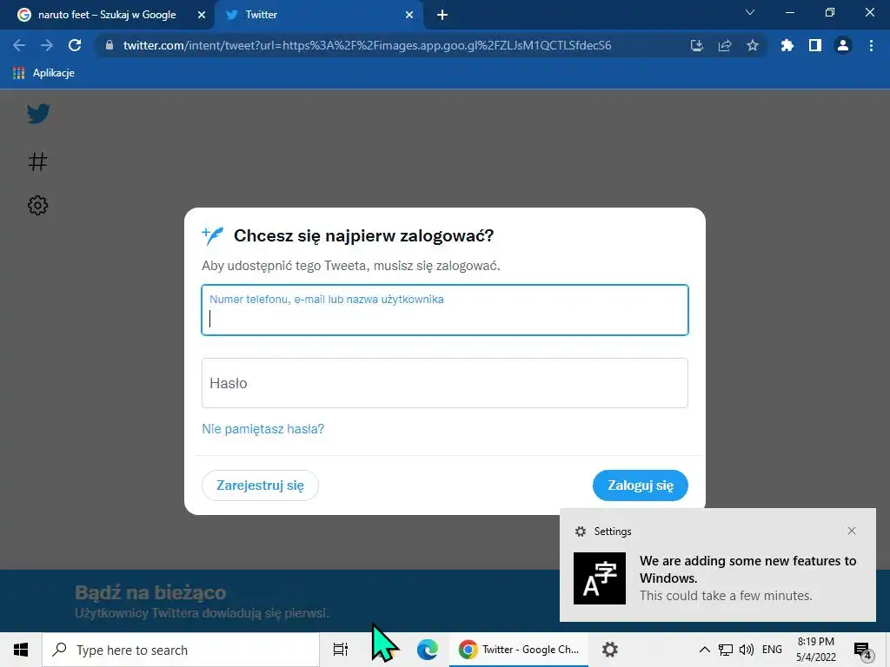
Task: Click the volume speaker tray icon
Action: point(747,650)
